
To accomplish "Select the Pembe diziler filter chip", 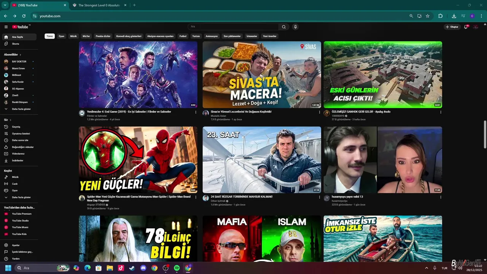I will pyautogui.click(x=103, y=36).
